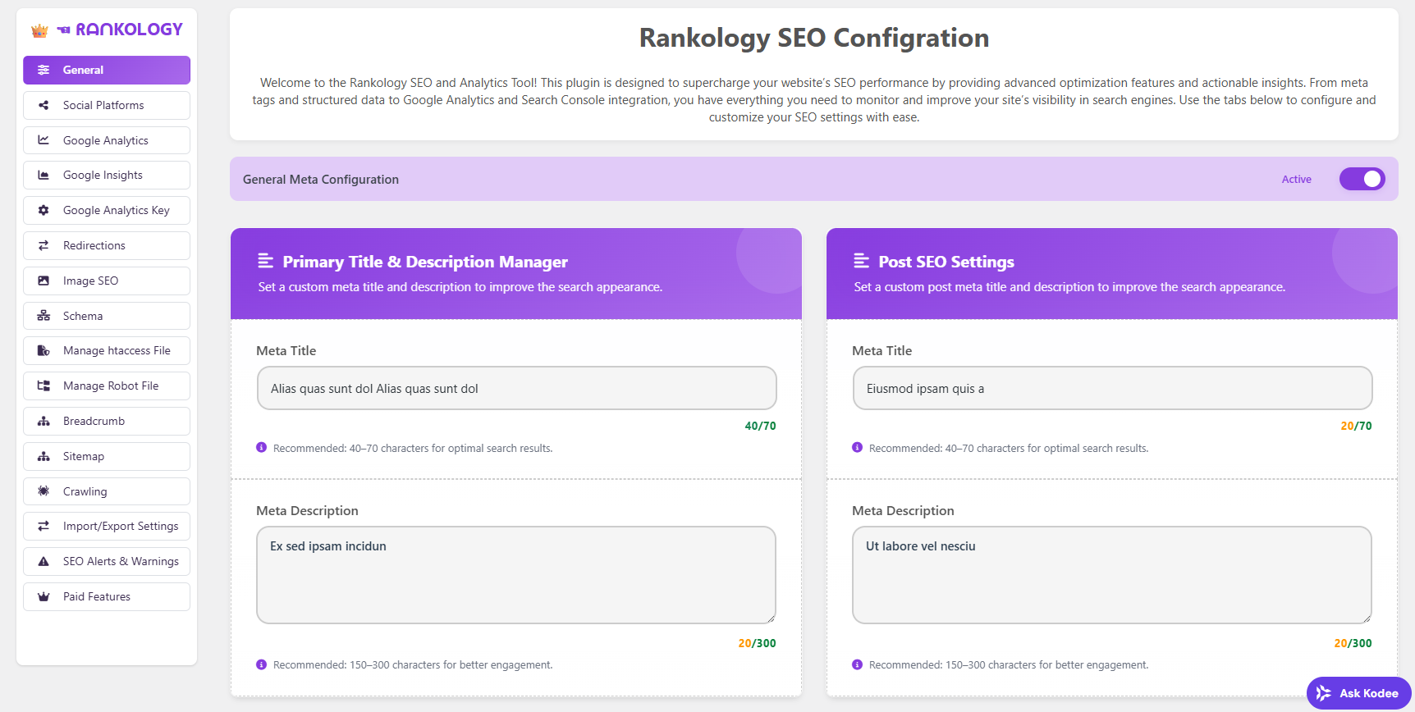Open Manage htaccess File section
The height and width of the screenshot is (712, 1415).
[x=107, y=350]
